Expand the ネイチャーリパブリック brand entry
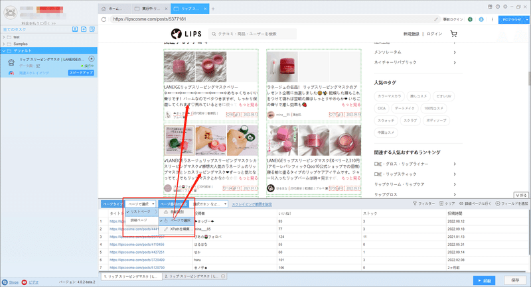Image resolution: width=531 pixels, height=287 pixels. pyautogui.click(x=455, y=62)
